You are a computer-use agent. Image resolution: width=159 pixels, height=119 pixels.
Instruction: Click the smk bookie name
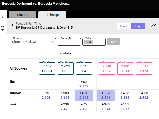[x=13, y=104]
